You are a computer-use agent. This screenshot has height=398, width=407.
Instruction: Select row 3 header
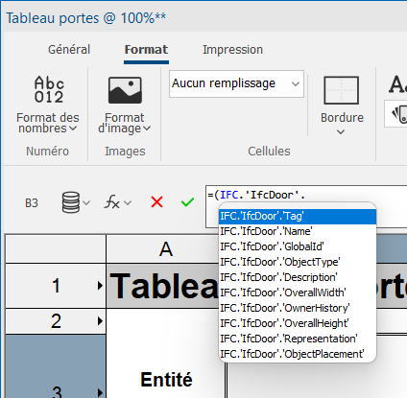tap(56, 366)
